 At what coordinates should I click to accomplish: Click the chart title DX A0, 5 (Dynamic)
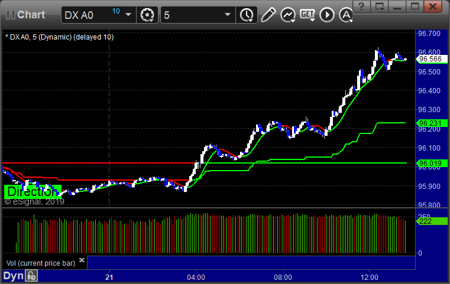(x=59, y=37)
